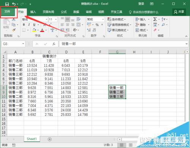
Task: Switch to the 开发工具 Developer tab
Action: click(117, 12)
